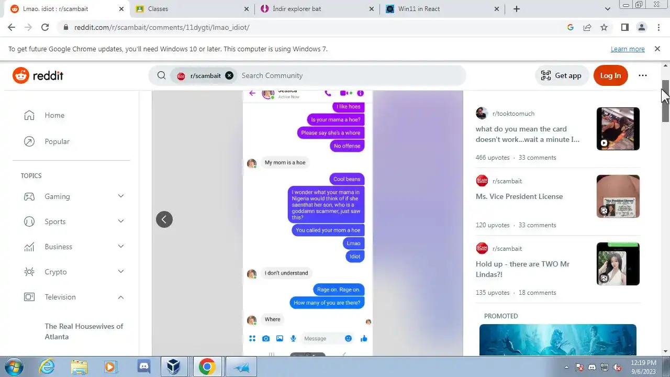The width and height of the screenshot is (670, 377).
Task: Open VirtualBox from taskbar
Action: pyautogui.click(x=175, y=367)
